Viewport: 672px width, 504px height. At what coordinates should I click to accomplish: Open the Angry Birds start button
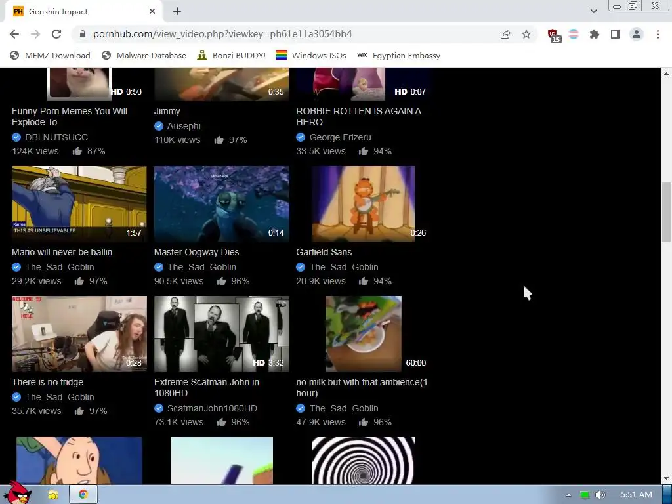click(18, 493)
